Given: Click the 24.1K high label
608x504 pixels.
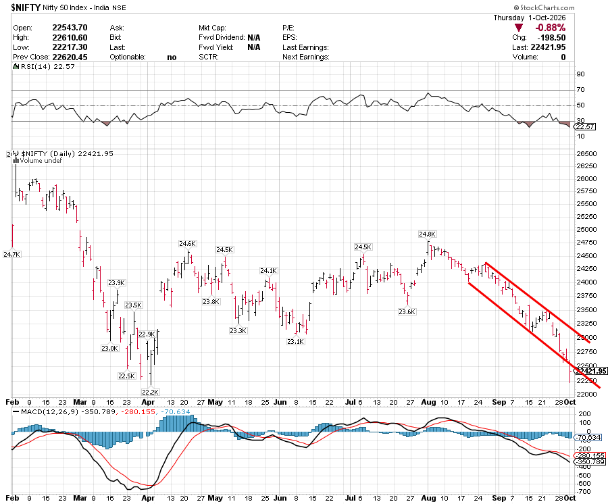Looking at the screenshot, I should 268,271.
